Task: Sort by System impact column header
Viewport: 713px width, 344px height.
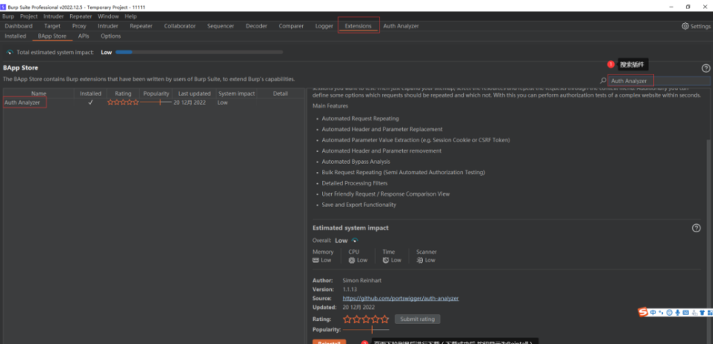Action: click(236, 94)
